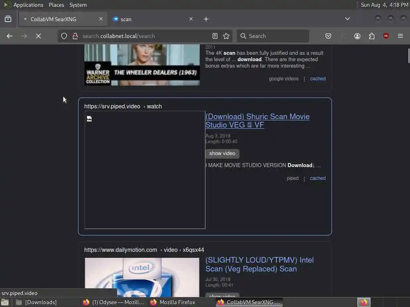Go back with the browser back arrow
This screenshot has width=410, height=307.
click(10, 36)
